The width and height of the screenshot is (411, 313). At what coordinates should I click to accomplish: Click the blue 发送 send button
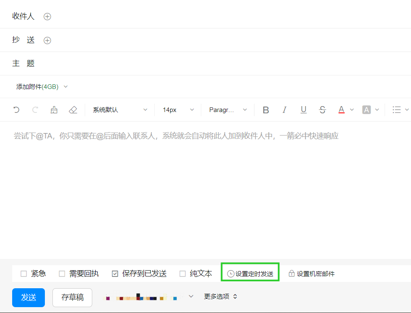pyautogui.click(x=29, y=297)
